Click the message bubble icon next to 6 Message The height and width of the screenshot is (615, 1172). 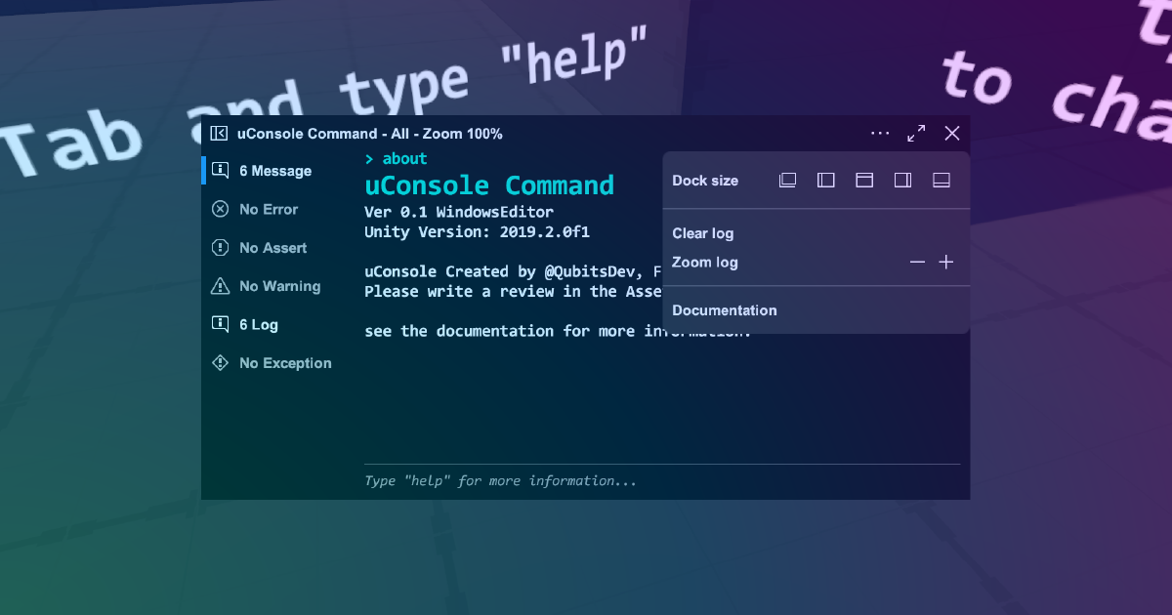coord(219,170)
